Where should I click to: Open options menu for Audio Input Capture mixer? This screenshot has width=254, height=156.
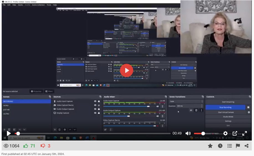click(x=163, y=106)
